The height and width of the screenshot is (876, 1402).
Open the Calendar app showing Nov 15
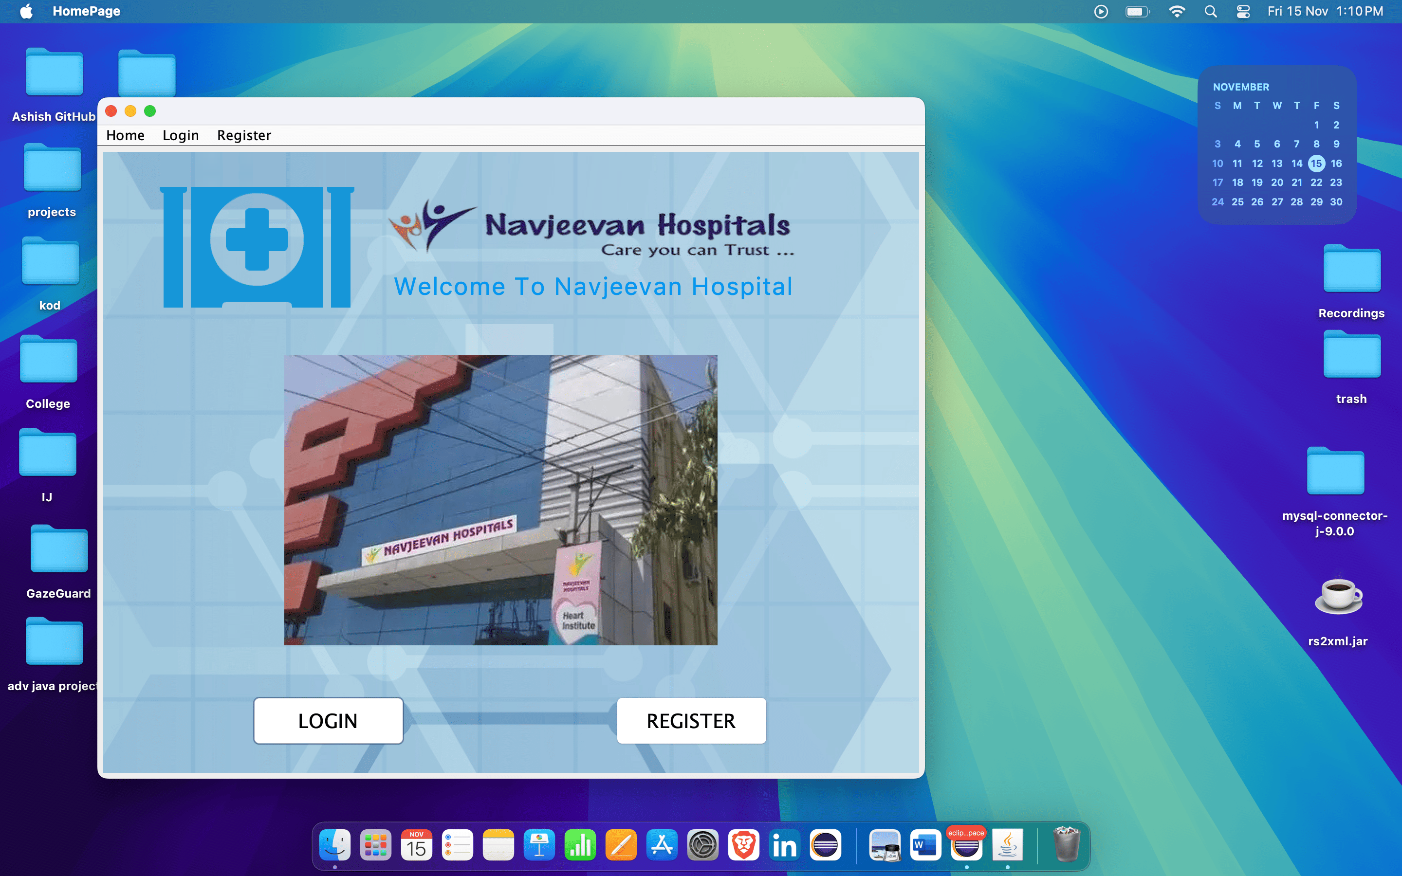click(x=416, y=845)
